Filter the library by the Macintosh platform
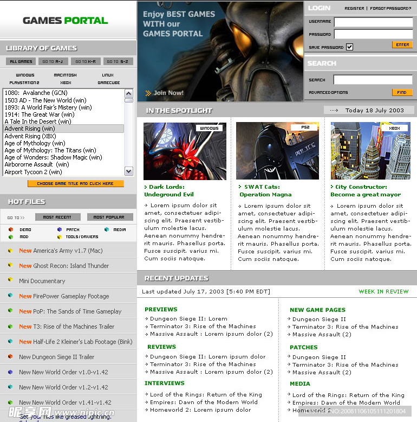Screen dimensions: 417x422 coord(65,75)
